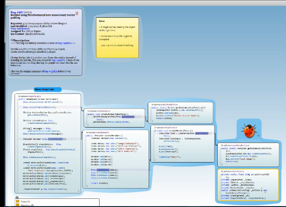Click the setText 'Delete Active Shape' line
Screen dimensions: 286x207
(178, 116)
